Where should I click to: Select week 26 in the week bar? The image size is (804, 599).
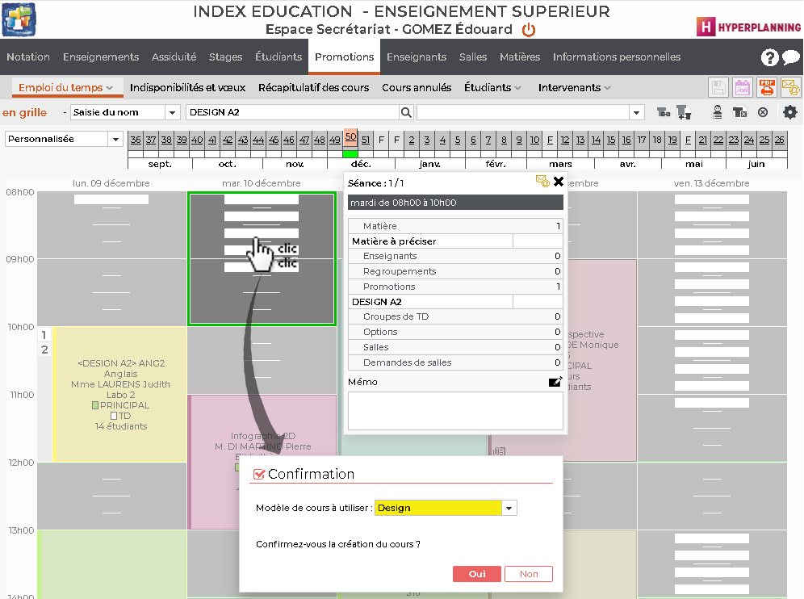(780, 140)
